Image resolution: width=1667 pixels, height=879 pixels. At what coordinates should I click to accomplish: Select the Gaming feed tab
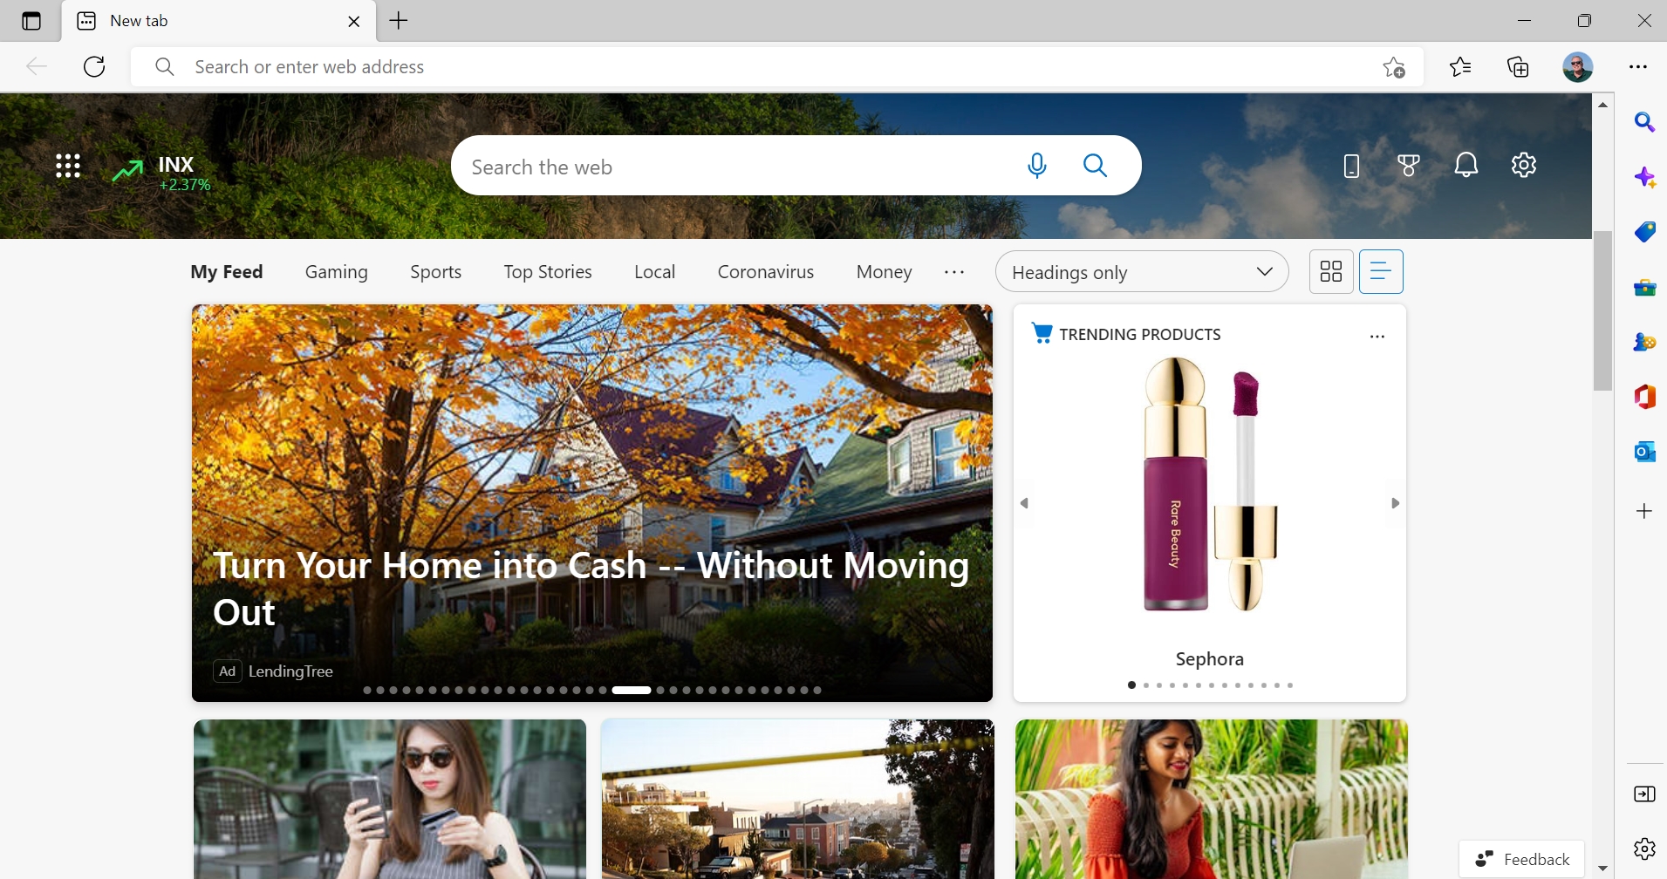click(336, 272)
